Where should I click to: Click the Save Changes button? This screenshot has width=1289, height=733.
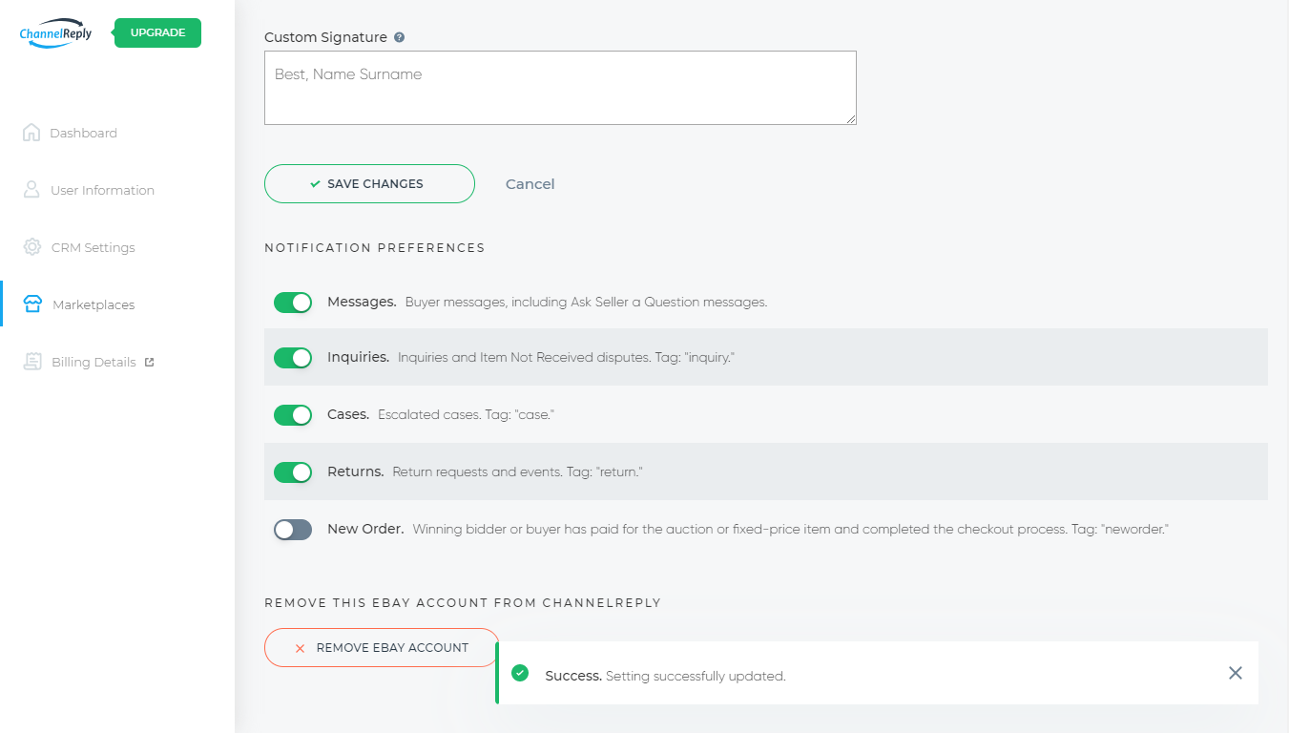click(369, 183)
